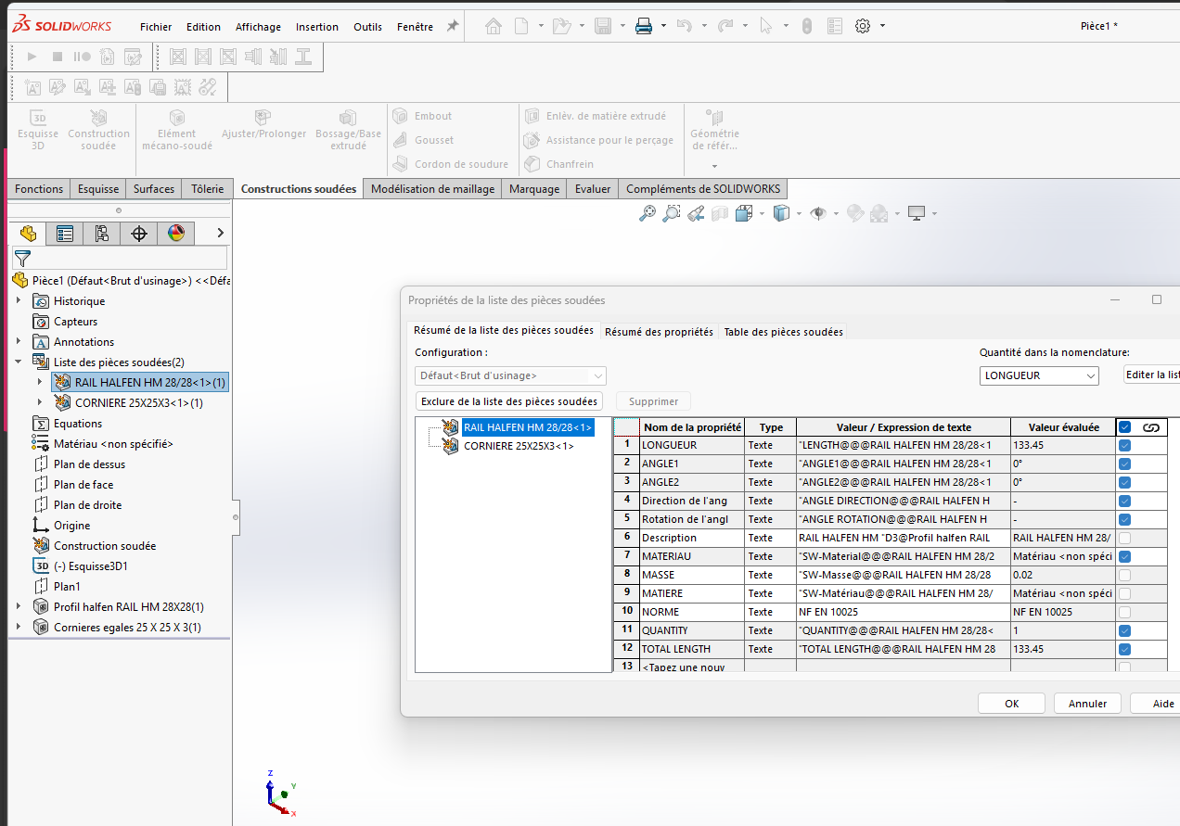The width and height of the screenshot is (1180, 826).
Task: Open the Options gear icon
Action: (863, 27)
